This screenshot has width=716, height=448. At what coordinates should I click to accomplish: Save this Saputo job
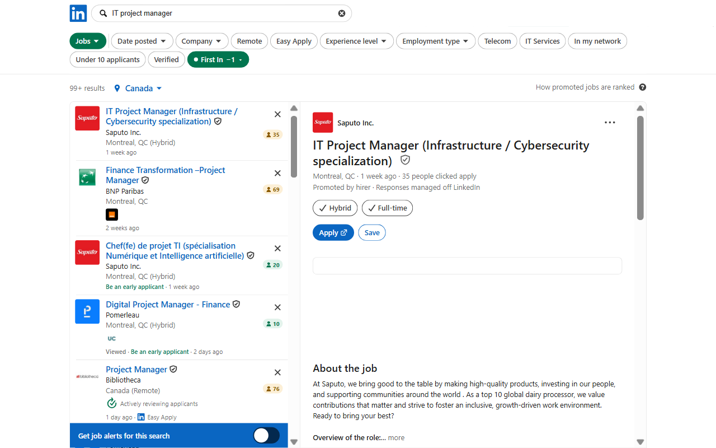click(372, 233)
